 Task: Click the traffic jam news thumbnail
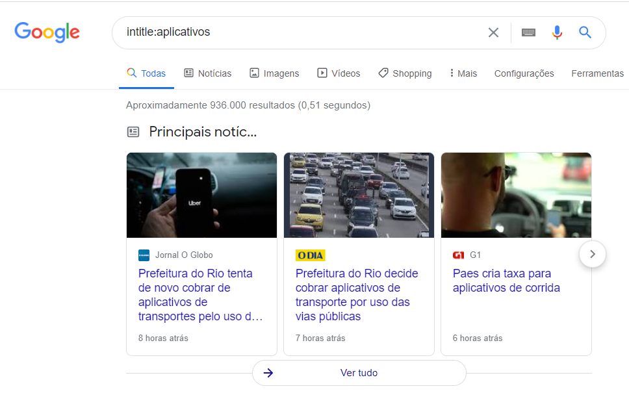pyautogui.click(x=359, y=195)
